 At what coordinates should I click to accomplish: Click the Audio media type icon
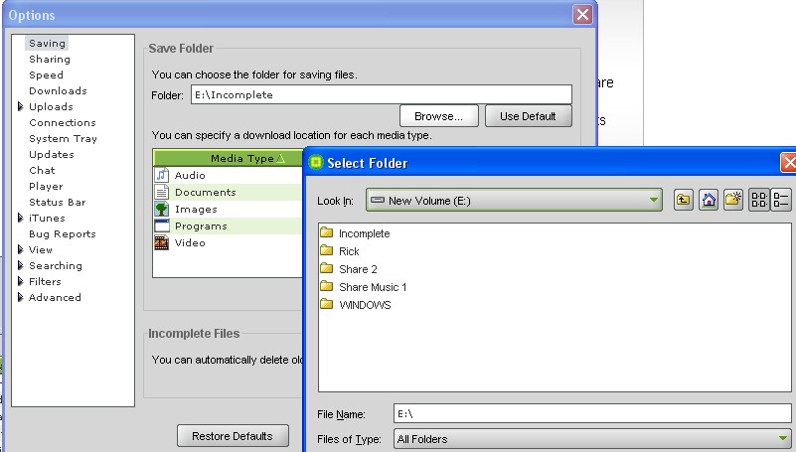coord(161,175)
